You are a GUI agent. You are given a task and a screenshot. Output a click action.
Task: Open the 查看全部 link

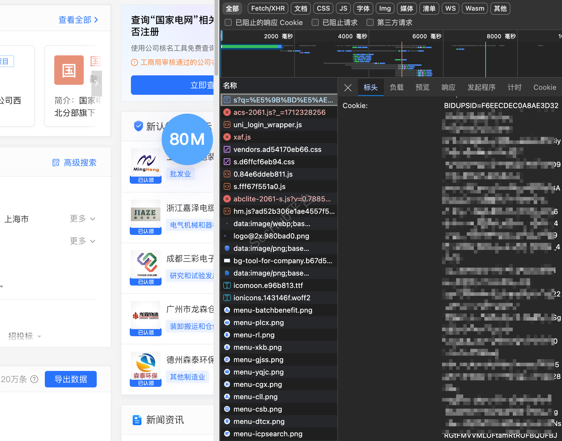(78, 20)
